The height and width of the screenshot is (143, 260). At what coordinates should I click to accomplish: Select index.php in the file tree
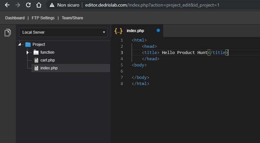click(49, 68)
